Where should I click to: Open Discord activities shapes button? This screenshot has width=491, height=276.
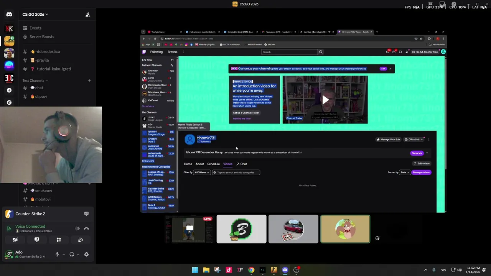coord(59,240)
